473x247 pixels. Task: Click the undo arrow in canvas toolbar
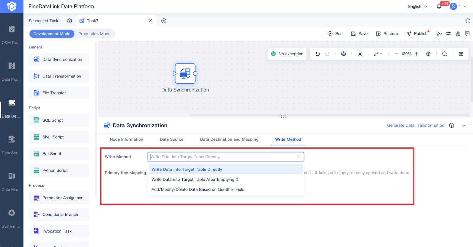(x=318, y=54)
